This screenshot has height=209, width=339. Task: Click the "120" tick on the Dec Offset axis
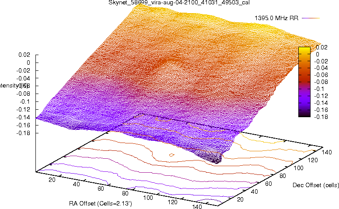click(313, 160)
